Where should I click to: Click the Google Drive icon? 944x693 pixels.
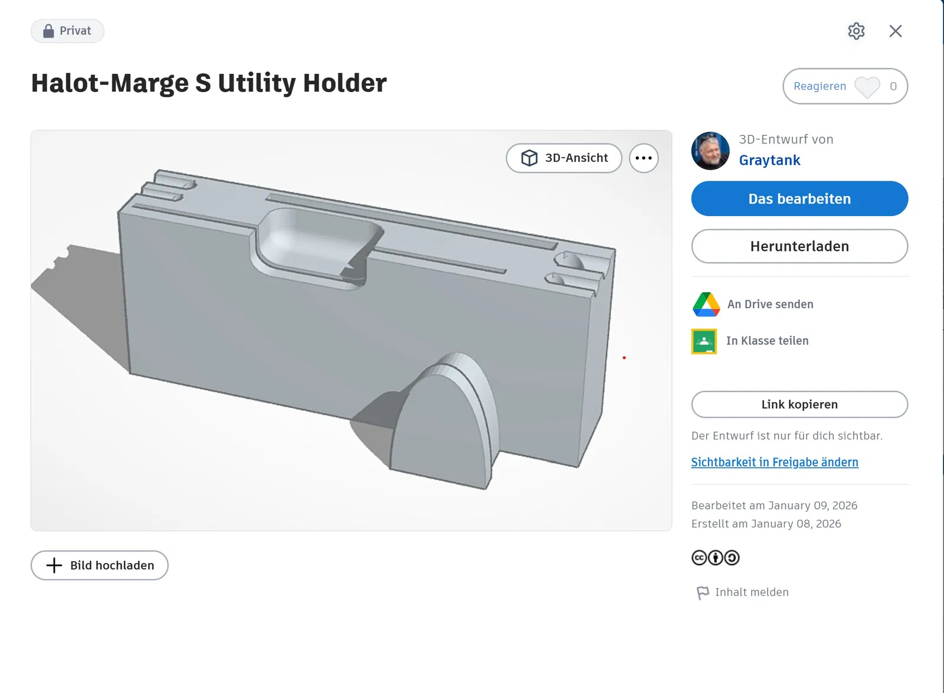point(706,305)
